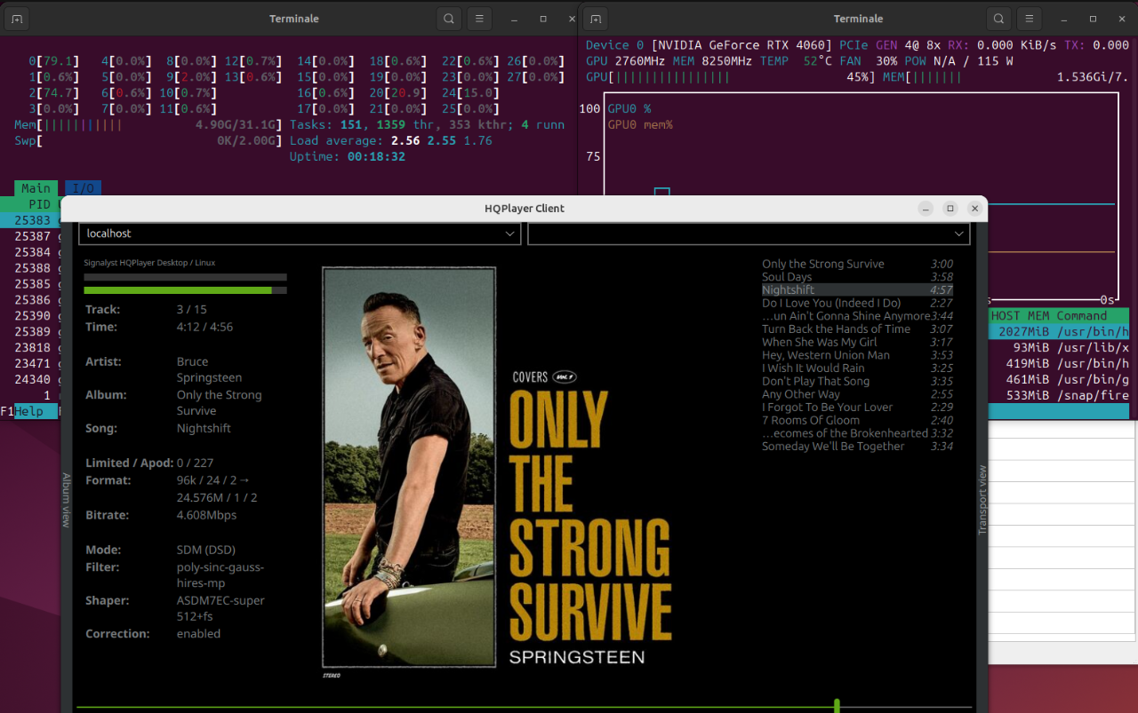Select track Do I Love You (Indeed I Do)
This screenshot has width=1138, height=713.
point(857,303)
